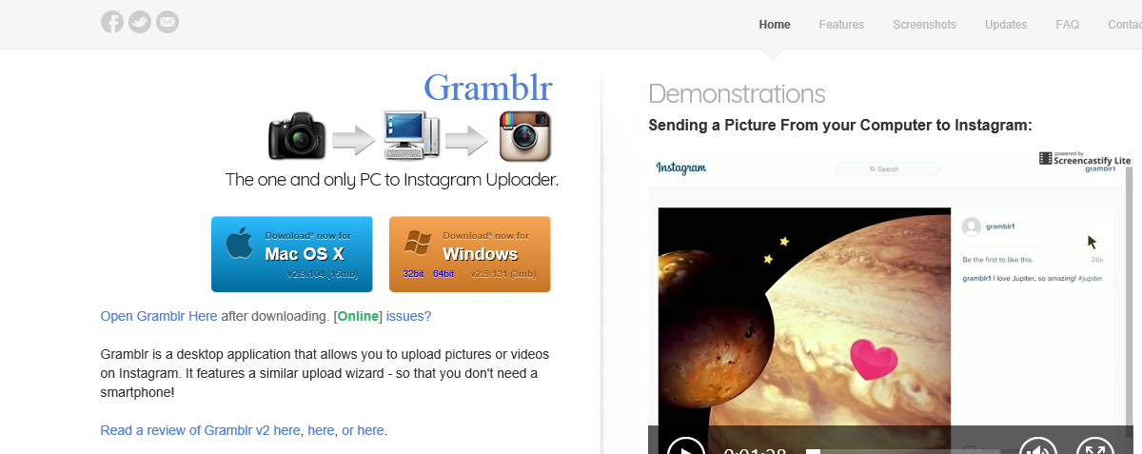
Task: Click the issues? link
Action: click(x=409, y=316)
